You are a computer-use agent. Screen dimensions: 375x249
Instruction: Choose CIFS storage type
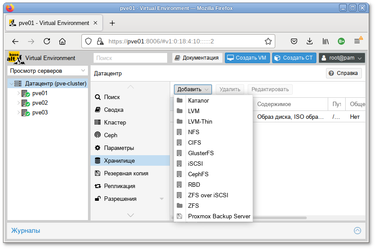(x=214, y=142)
